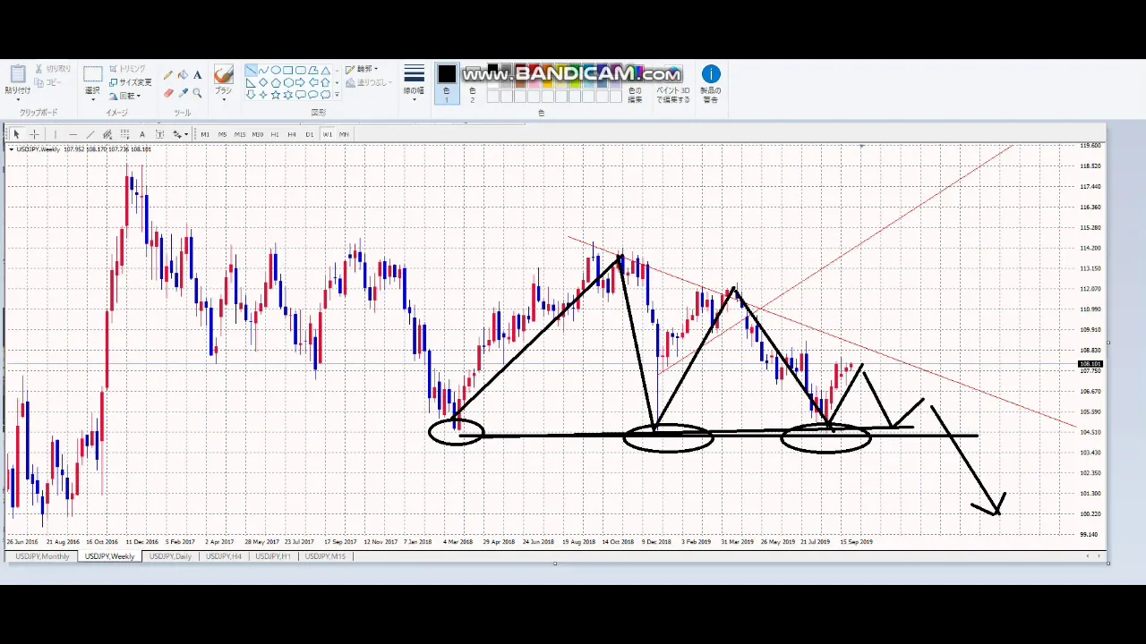Viewport: 1146px width, 644px height.
Task: Open the Resize (サイズ変更) command
Action: (x=131, y=82)
